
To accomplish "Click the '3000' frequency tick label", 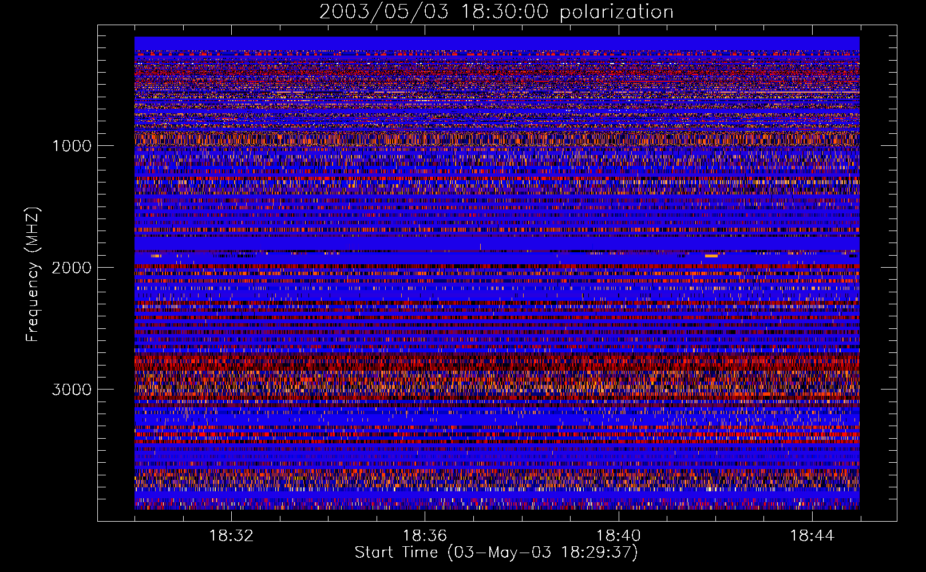I will click(72, 390).
